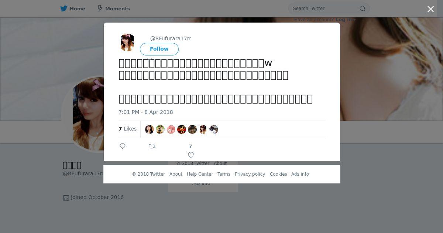Open the Ads info footer link
443x233 pixels.
point(300,174)
